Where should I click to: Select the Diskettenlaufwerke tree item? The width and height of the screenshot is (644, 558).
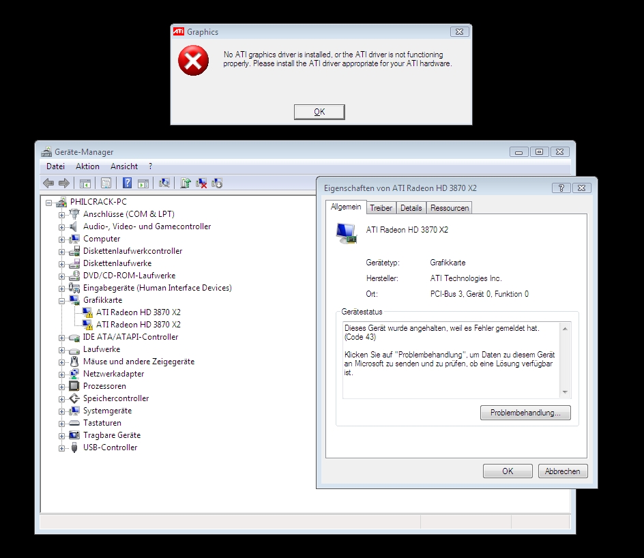[117, 263]
